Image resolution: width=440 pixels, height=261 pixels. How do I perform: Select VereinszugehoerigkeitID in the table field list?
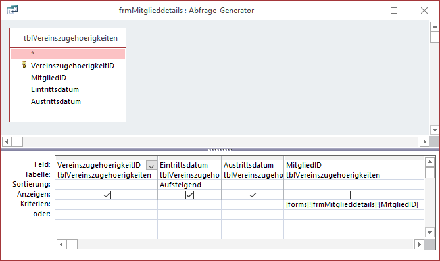click(72, 66)
